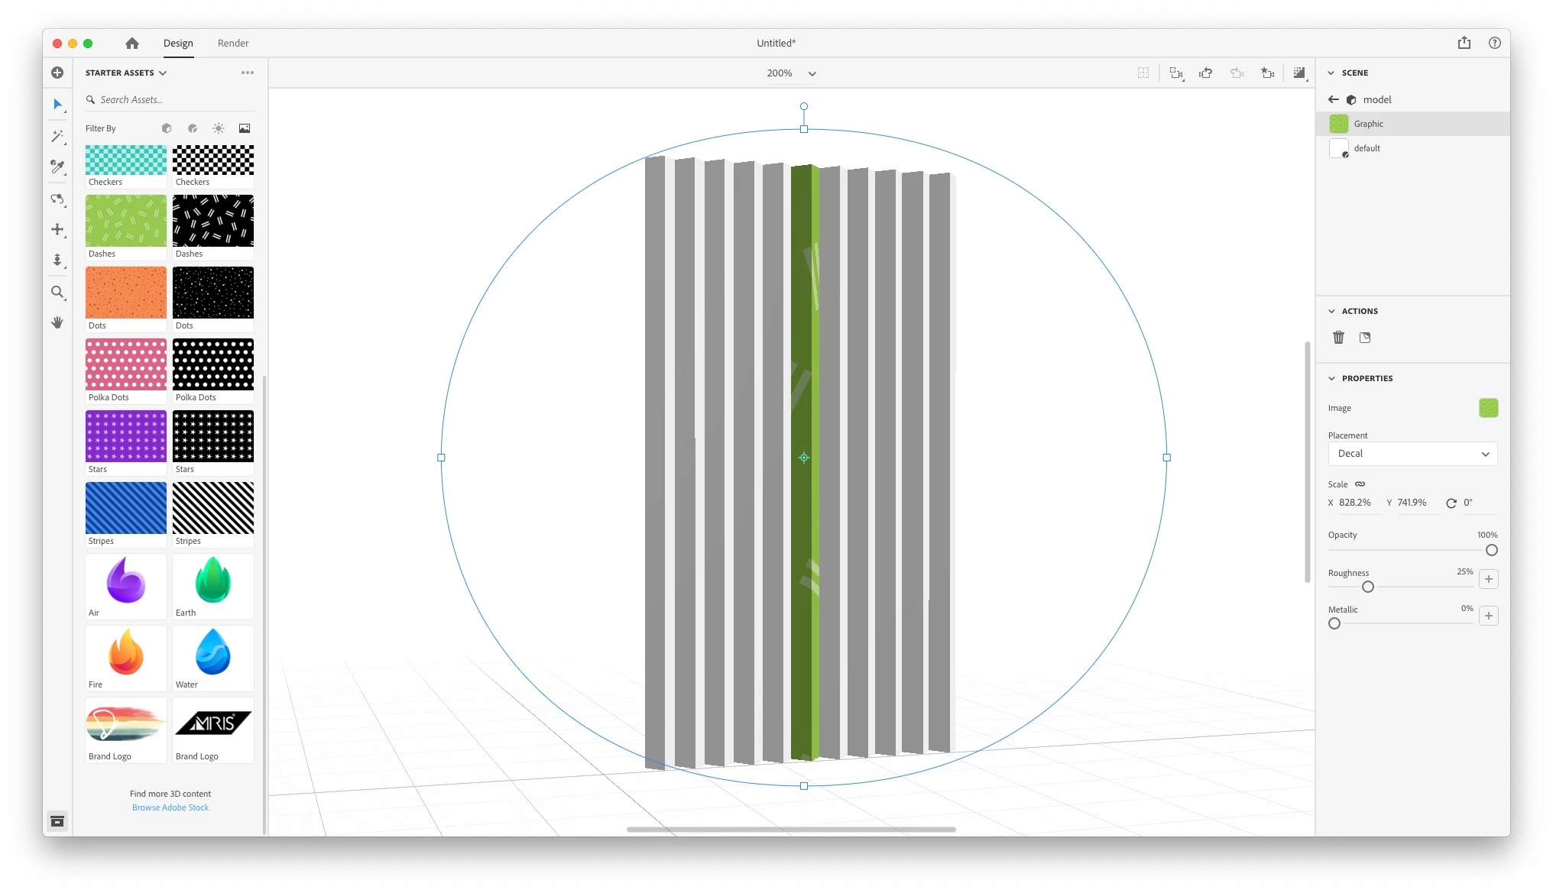Expand the 200% zoom level dropdown

pyautogui.click(x=812, y=73)
